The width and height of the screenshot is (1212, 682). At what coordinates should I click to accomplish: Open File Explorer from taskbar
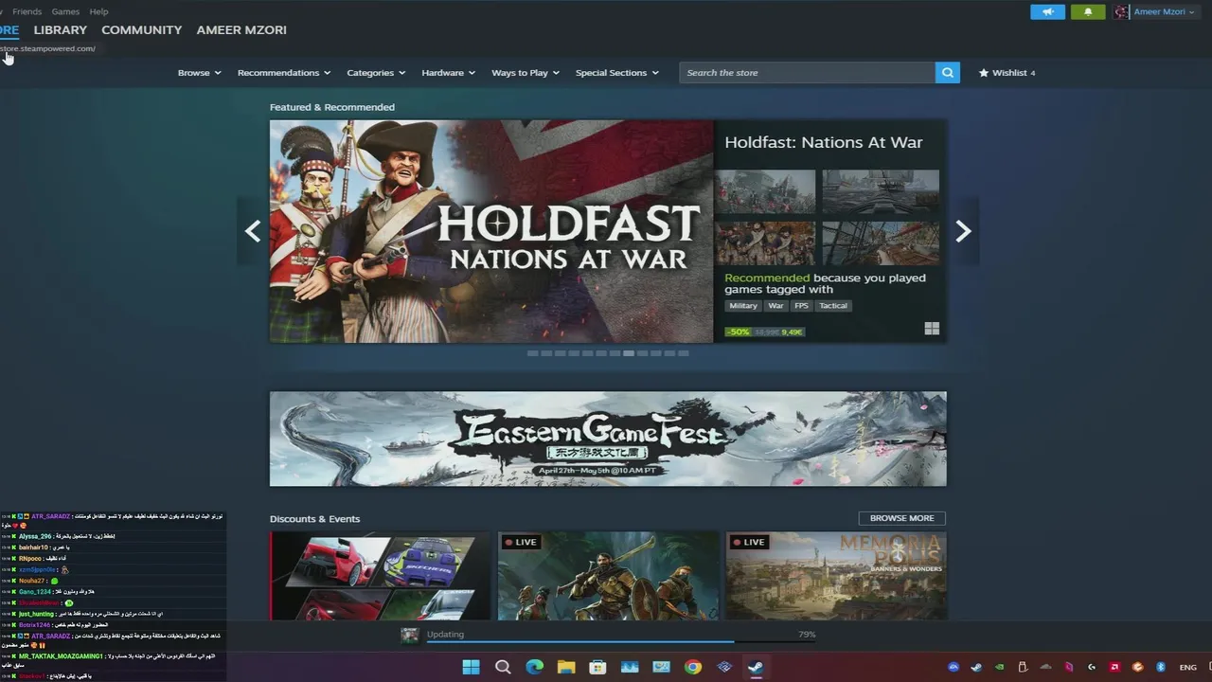pos(566,667)
